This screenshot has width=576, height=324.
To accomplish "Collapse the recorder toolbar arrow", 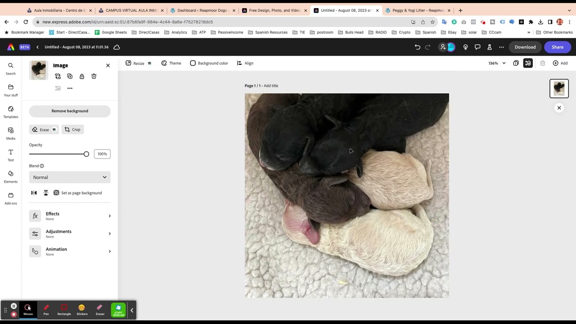I will 132,310.
